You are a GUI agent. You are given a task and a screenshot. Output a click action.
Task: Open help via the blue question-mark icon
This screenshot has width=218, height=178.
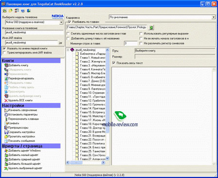point(23,11)
